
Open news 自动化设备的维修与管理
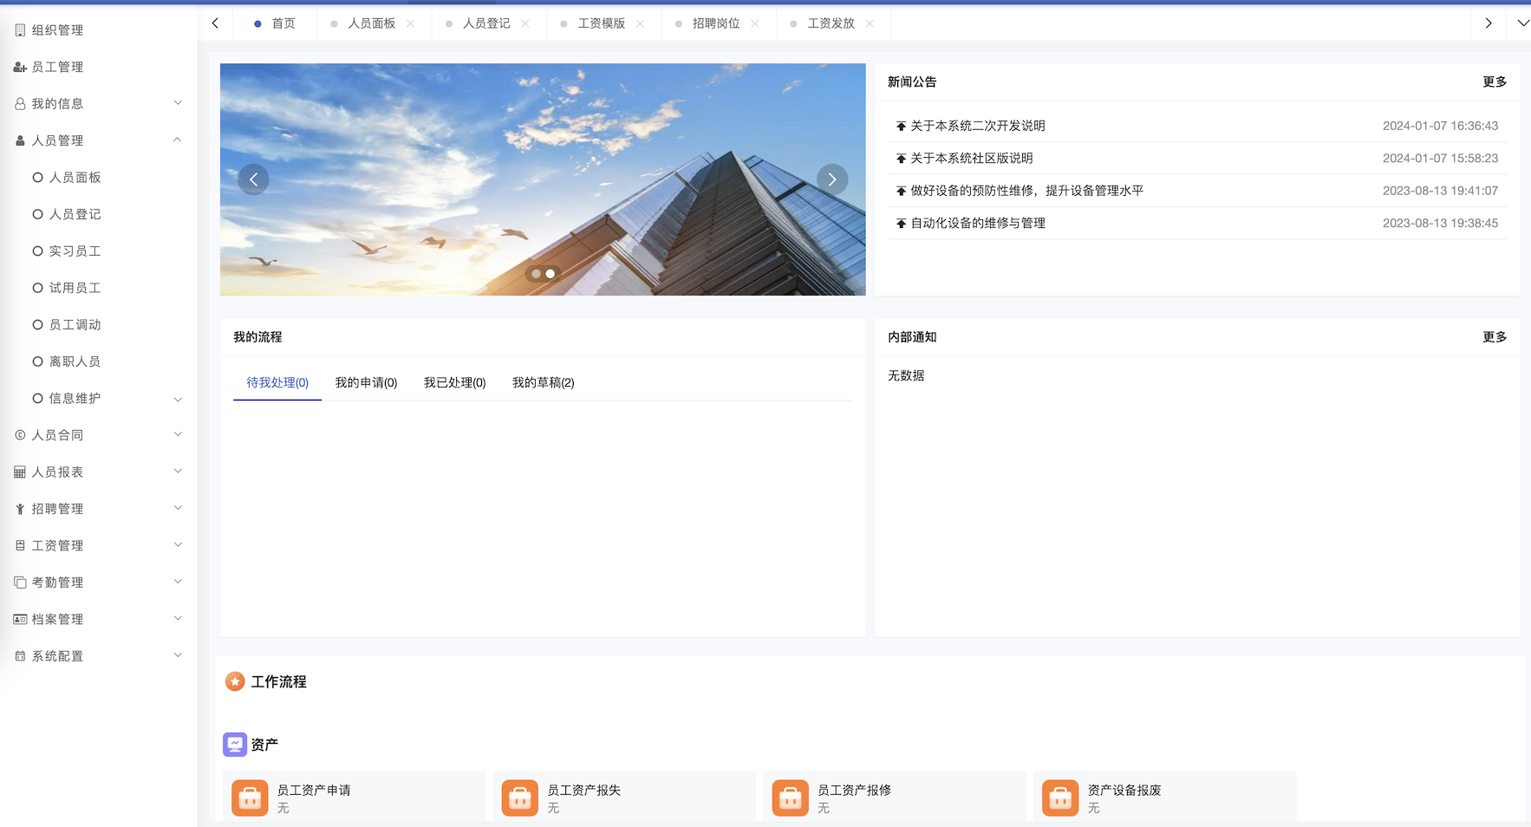pos(978,223)
